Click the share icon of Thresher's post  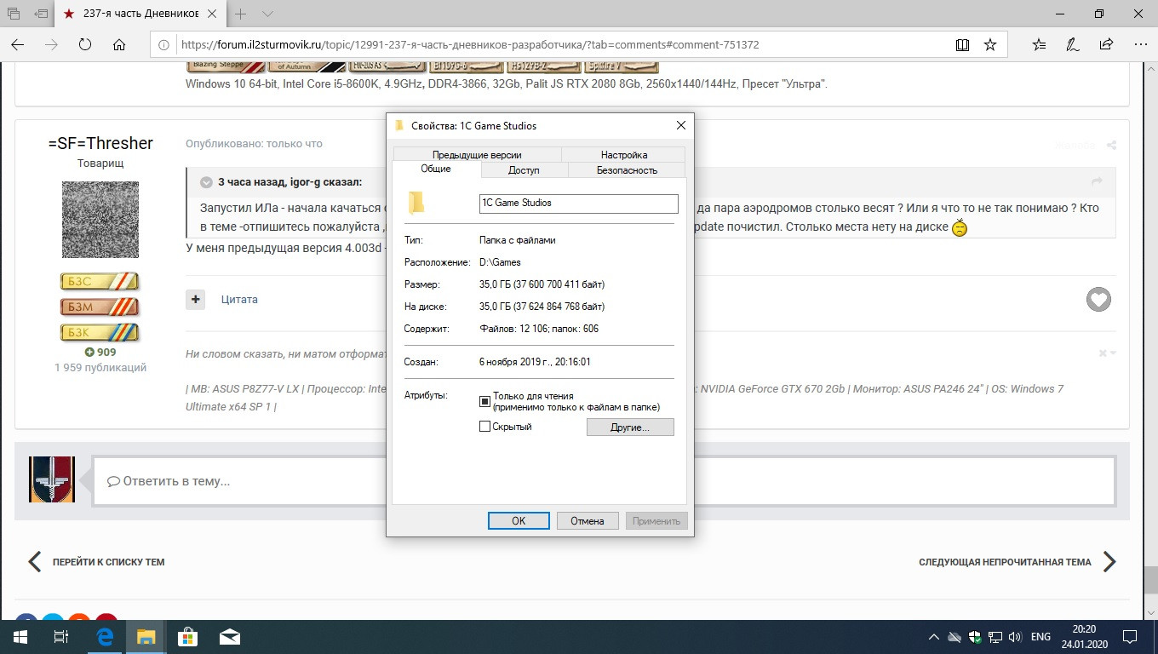tap(1111, 146)
